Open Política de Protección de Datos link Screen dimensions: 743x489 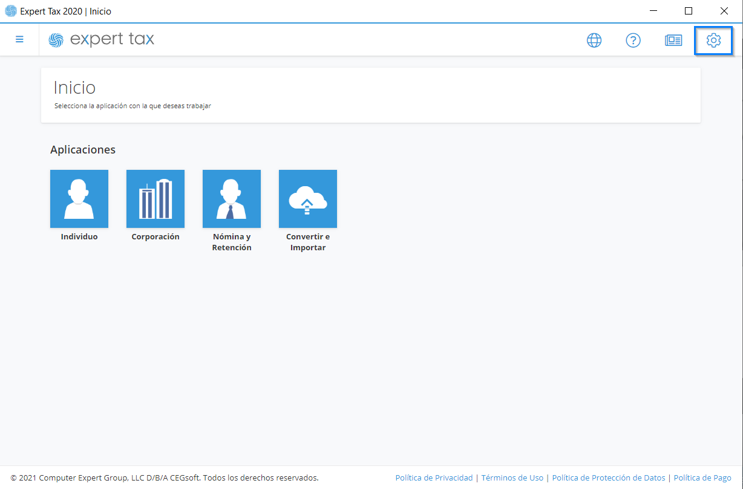(x=609, y=478)
